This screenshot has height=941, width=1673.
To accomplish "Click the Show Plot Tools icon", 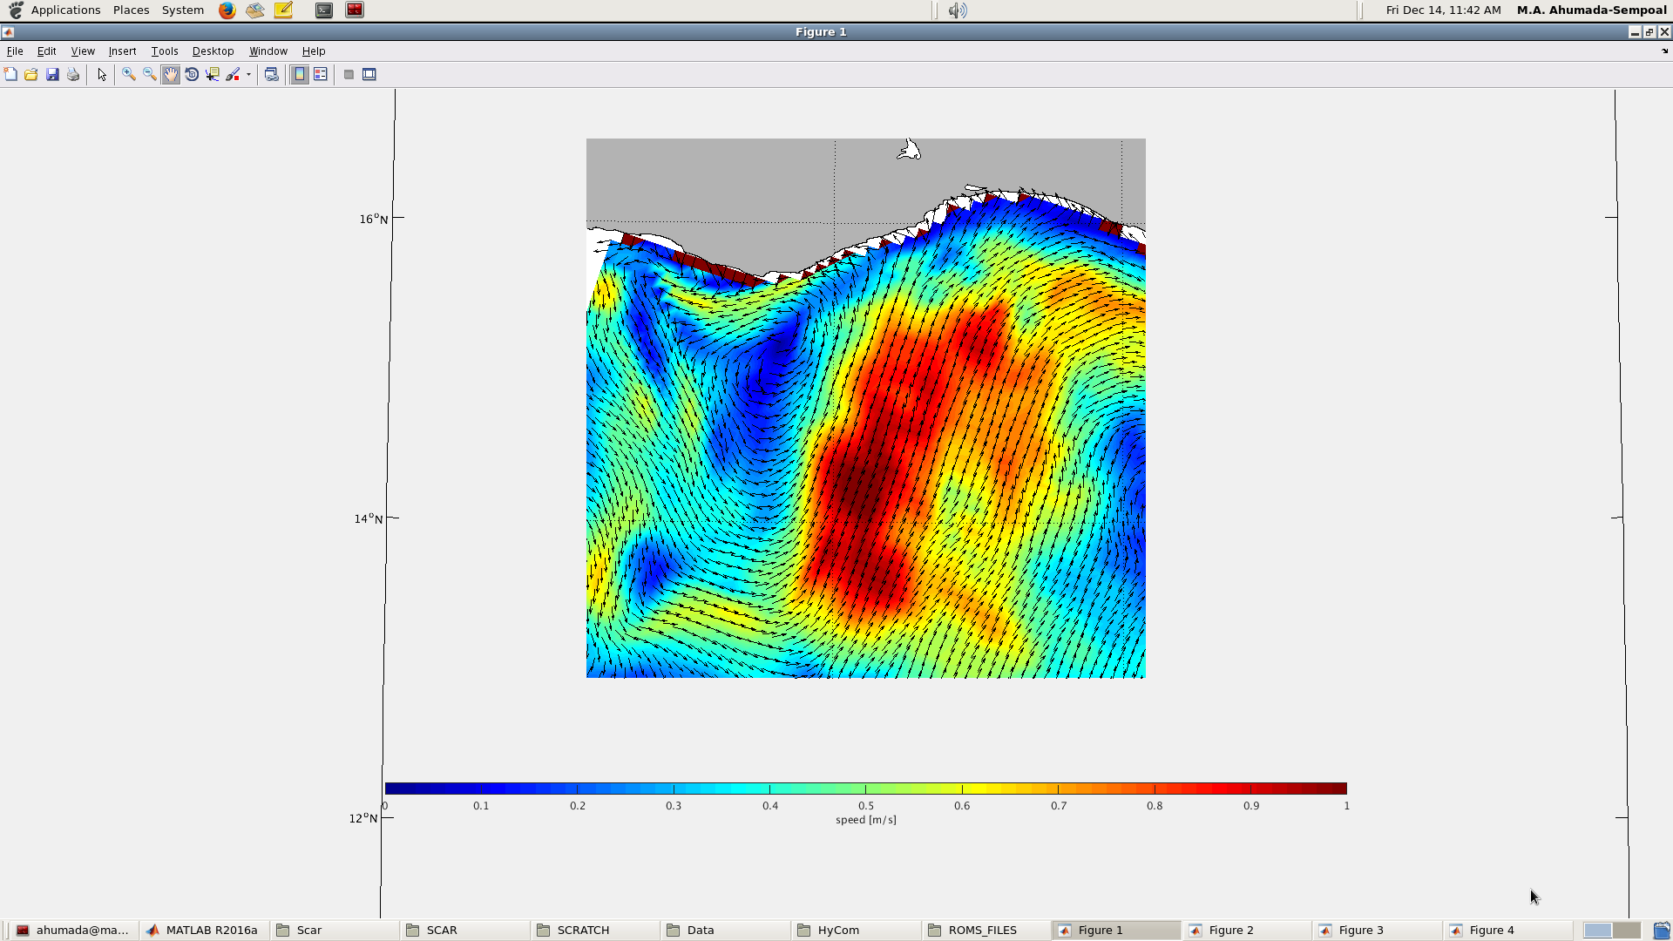I will [x=369, y=75].
